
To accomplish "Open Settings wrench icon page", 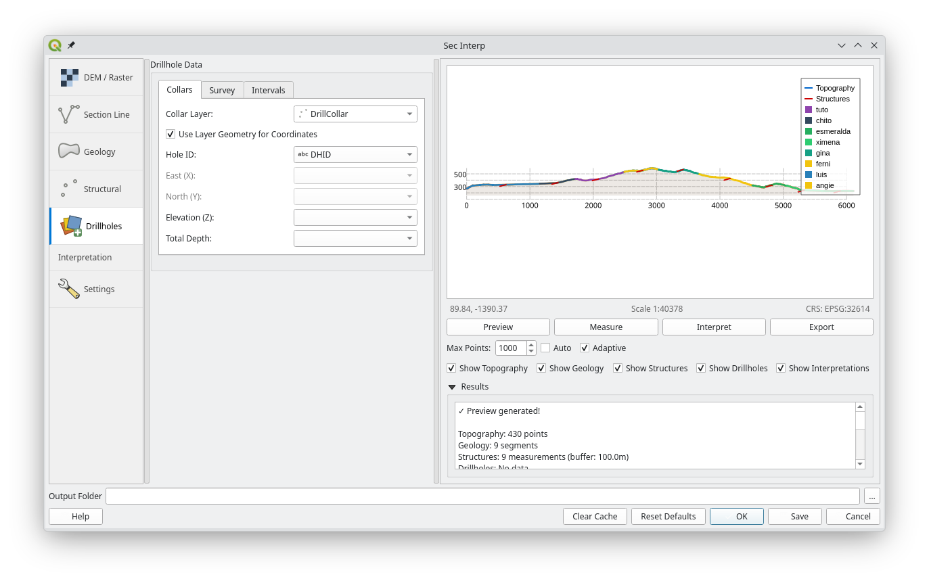I will [68, 289].
